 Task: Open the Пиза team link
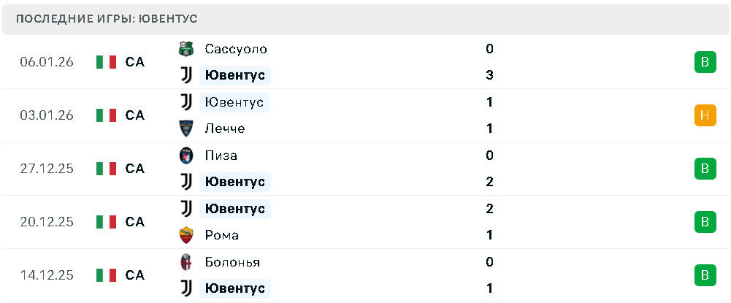click(x=221, y=156)
